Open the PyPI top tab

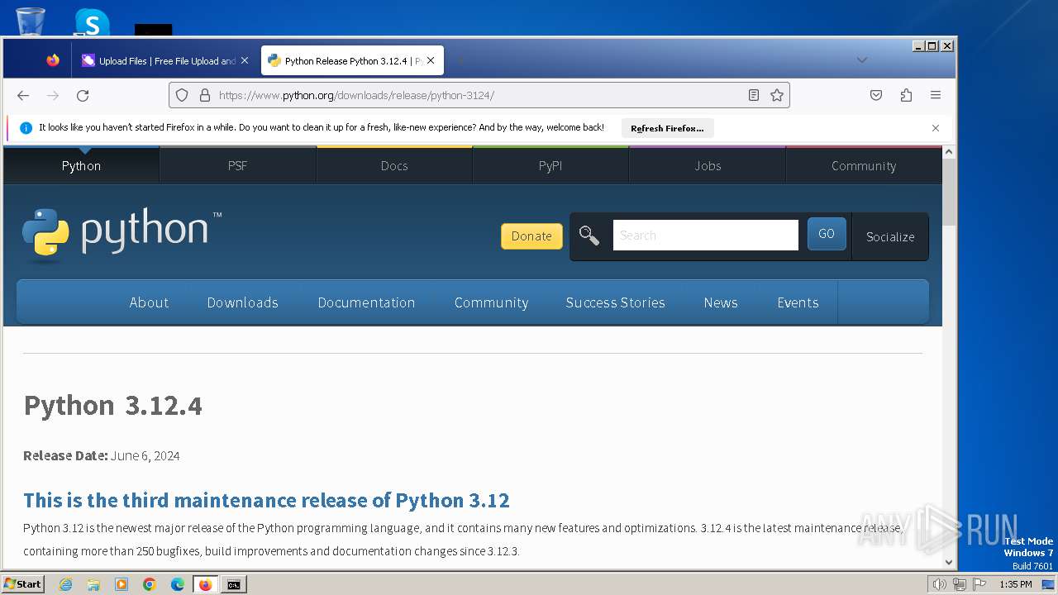(x=550, y=166)
